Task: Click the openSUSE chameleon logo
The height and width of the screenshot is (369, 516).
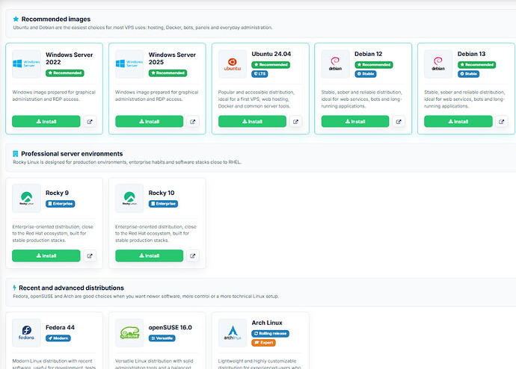Action: click(x=129, y=332)
